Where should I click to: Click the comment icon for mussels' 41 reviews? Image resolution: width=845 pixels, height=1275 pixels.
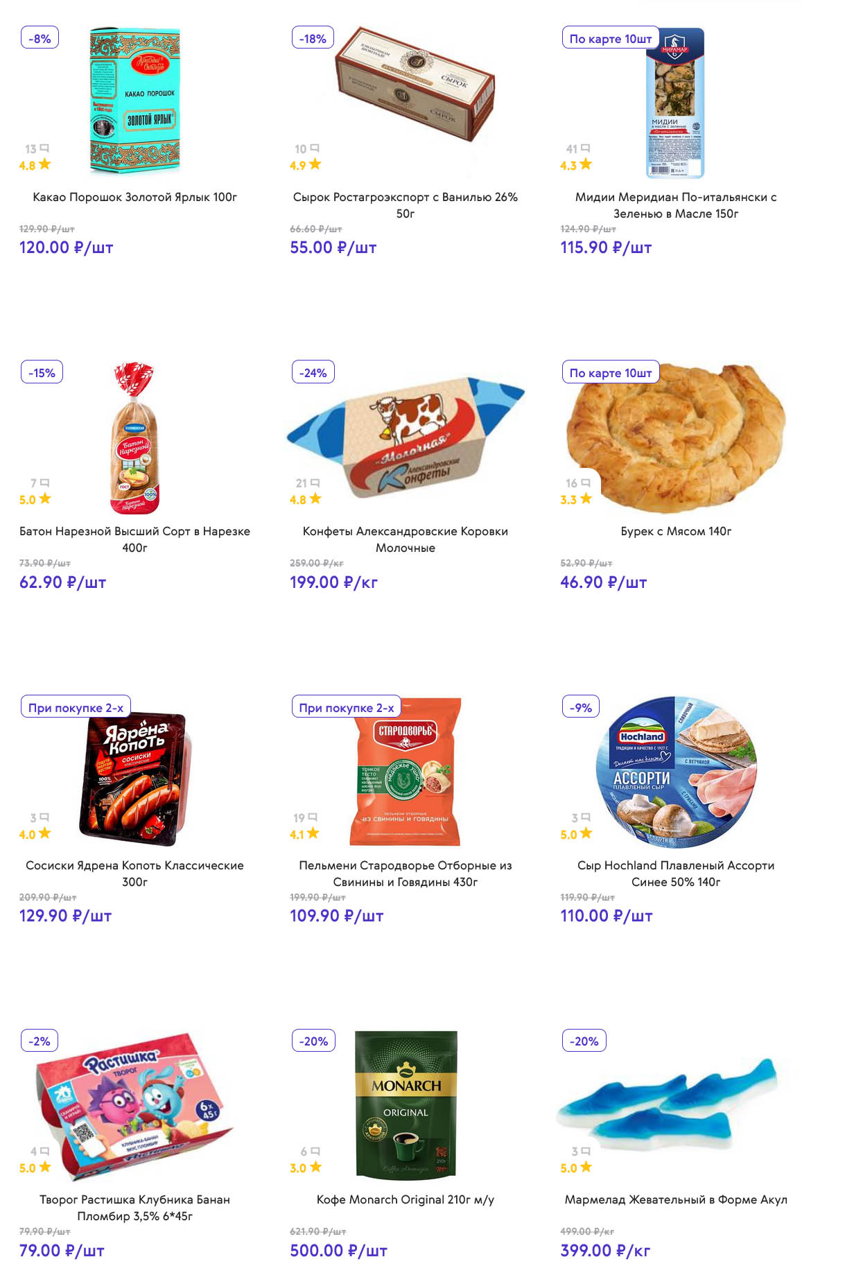pos(586,148)
